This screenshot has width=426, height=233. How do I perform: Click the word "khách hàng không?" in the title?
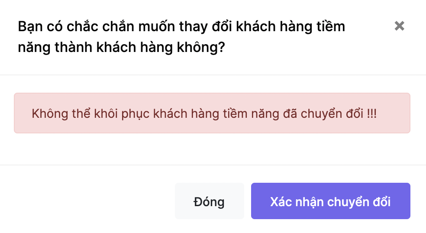coord(161,47)
